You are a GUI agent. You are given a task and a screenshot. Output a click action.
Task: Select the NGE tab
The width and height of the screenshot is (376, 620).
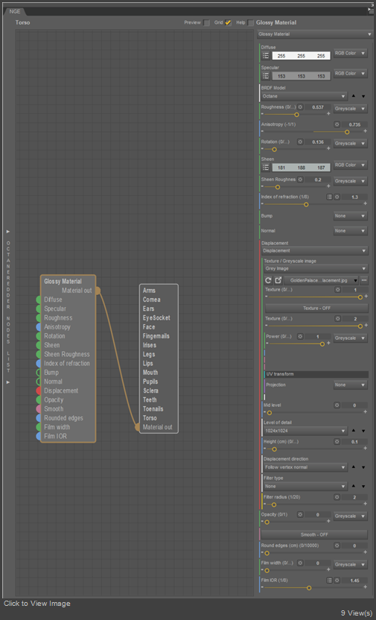(15, 11)
